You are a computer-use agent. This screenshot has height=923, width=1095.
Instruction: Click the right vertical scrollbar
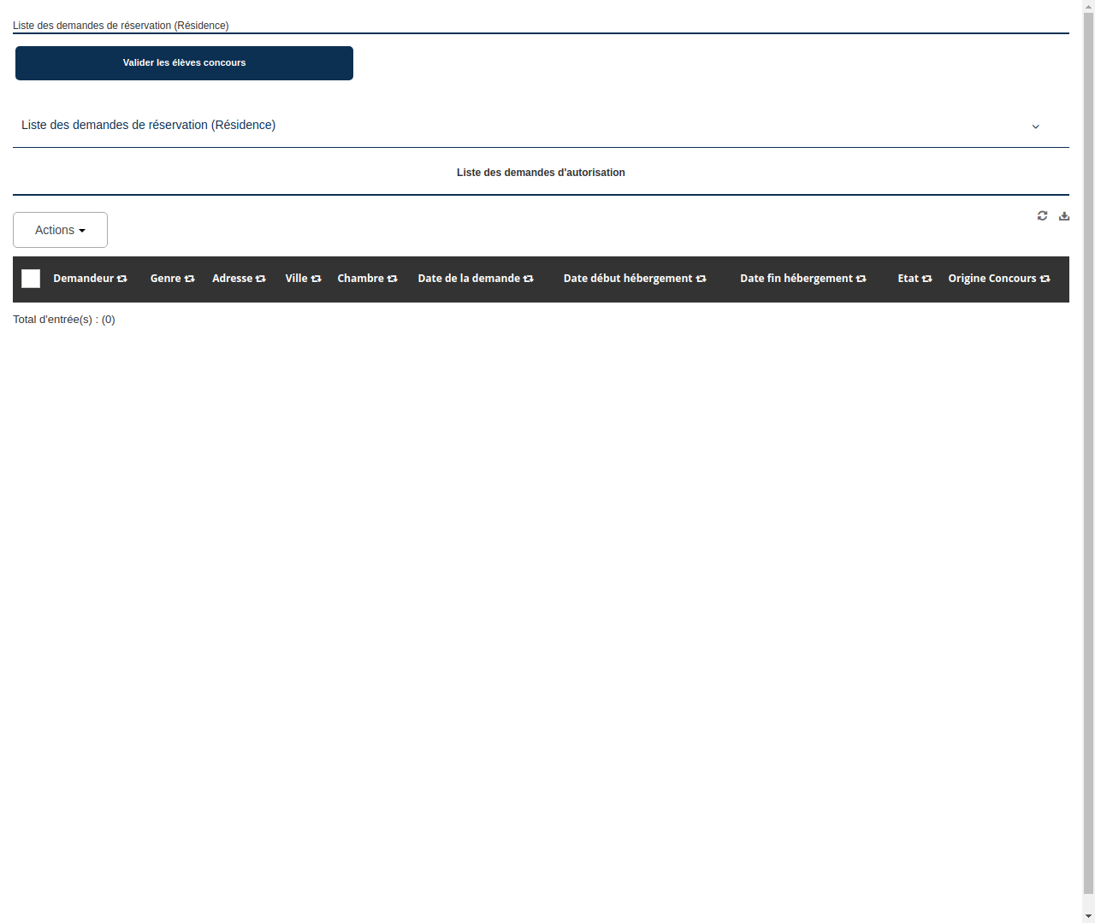[1088, 461]
